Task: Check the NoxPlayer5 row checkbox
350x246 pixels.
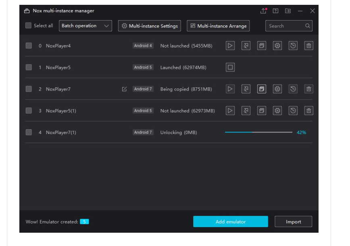Action: tap(29, 67)
